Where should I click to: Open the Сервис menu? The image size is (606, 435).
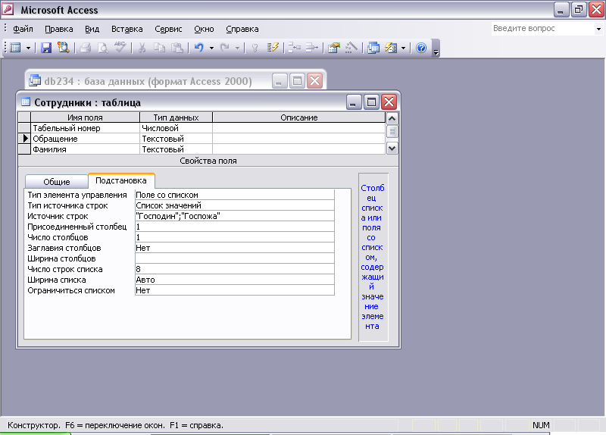168,29
